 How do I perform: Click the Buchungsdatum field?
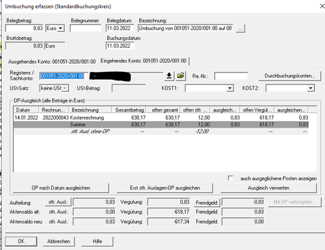(120, 46)
